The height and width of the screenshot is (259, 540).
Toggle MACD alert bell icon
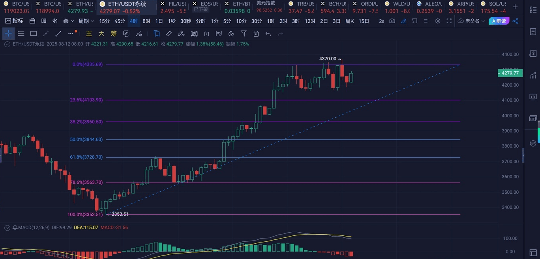pyautogui.click(x=15, y=228)
